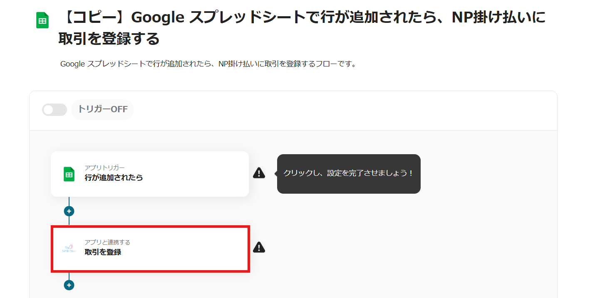Click the warning icon next to 行が追加されたら
Screen dimensions: 590x298
[259, 173]
